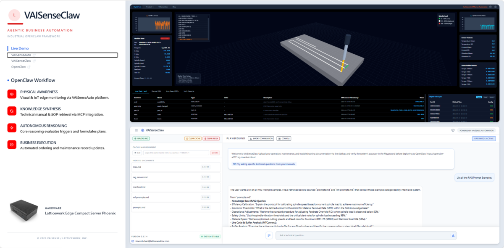Click the red L logo badge

point(15,15)
